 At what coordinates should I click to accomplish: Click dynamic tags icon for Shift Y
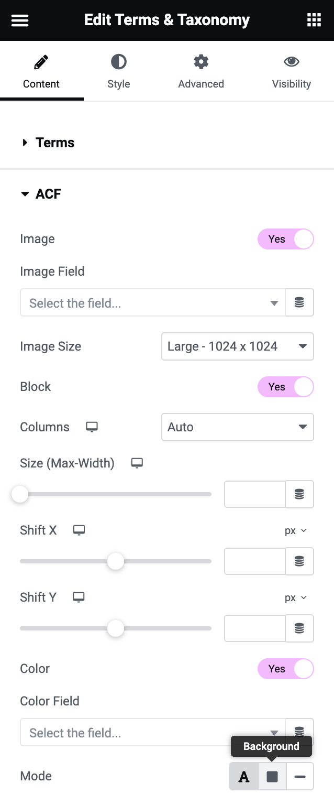click(x=299, y=628)
